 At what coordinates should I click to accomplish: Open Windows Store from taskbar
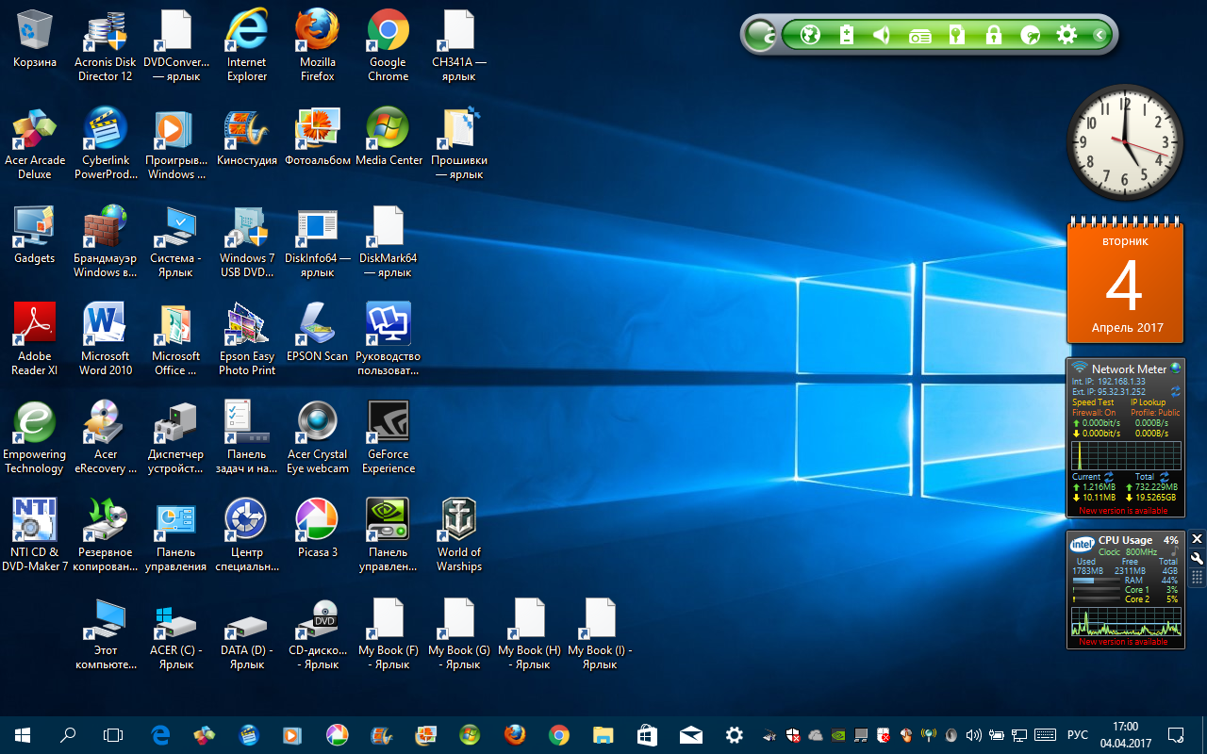[x=647, y=735]
